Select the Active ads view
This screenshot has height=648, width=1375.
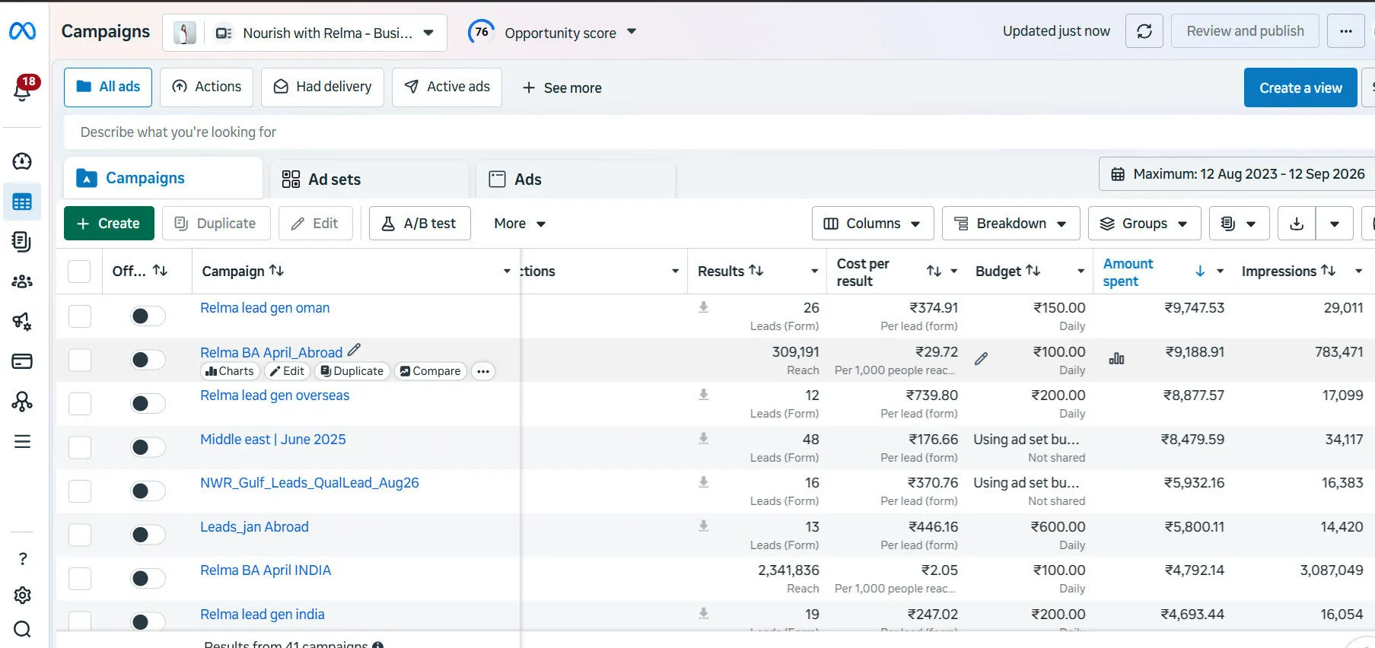(447, 87)
